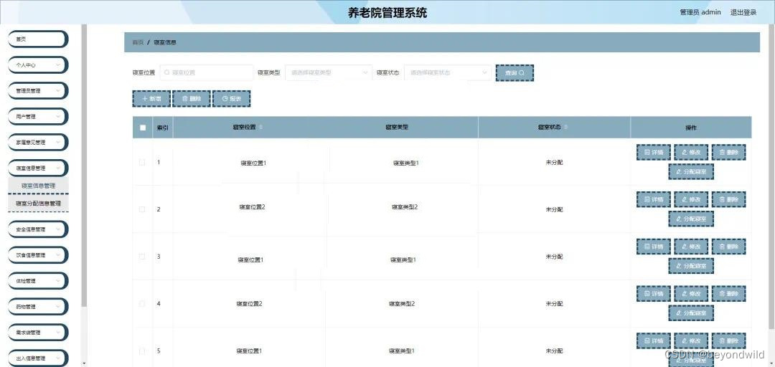Go to 首页 in the sidebar

pyautogui.click(x=37, y=39)
